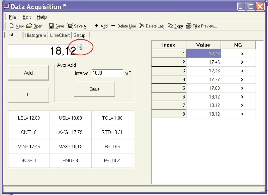Click the Copy toolbar icon
The image size is (268, 195).
tap(171, 26)
